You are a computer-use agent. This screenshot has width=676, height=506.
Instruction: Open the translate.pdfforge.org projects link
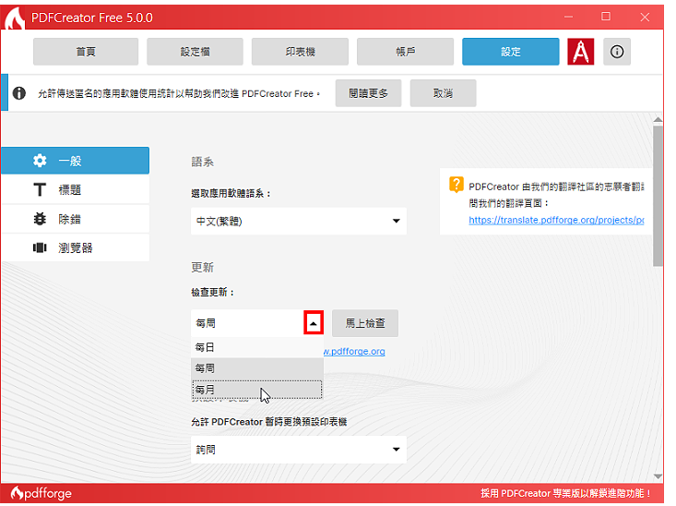click(x=556, y=220)
